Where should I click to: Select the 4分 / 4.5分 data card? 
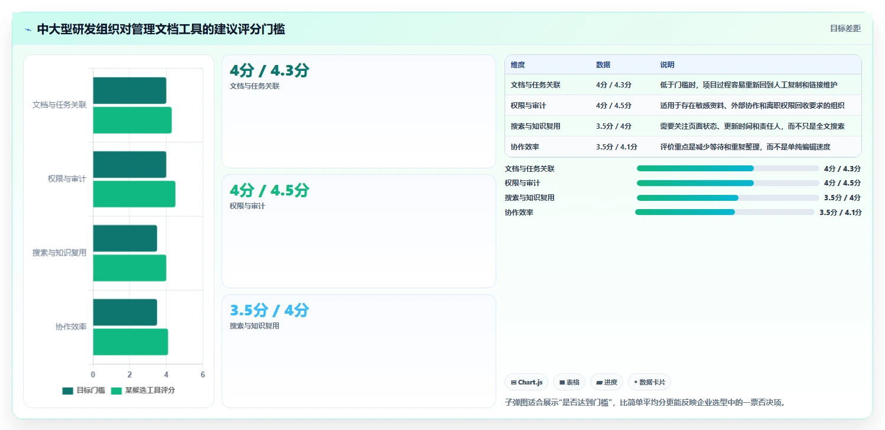tap(359, 231)
